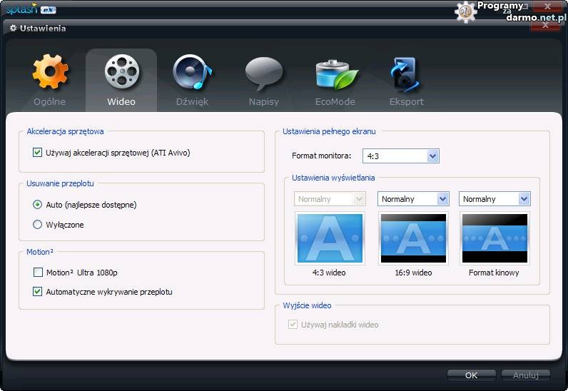Open the Napisy speech bubble icon

click(263, 73)
